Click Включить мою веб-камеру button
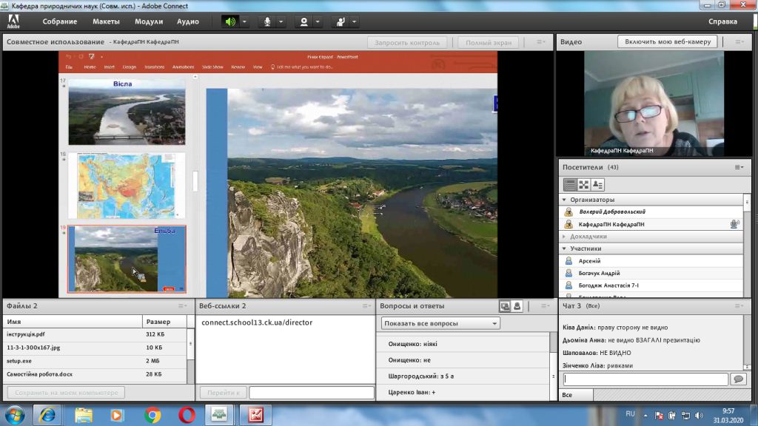Viewport: 758px width, 426px height. point(668,41)
